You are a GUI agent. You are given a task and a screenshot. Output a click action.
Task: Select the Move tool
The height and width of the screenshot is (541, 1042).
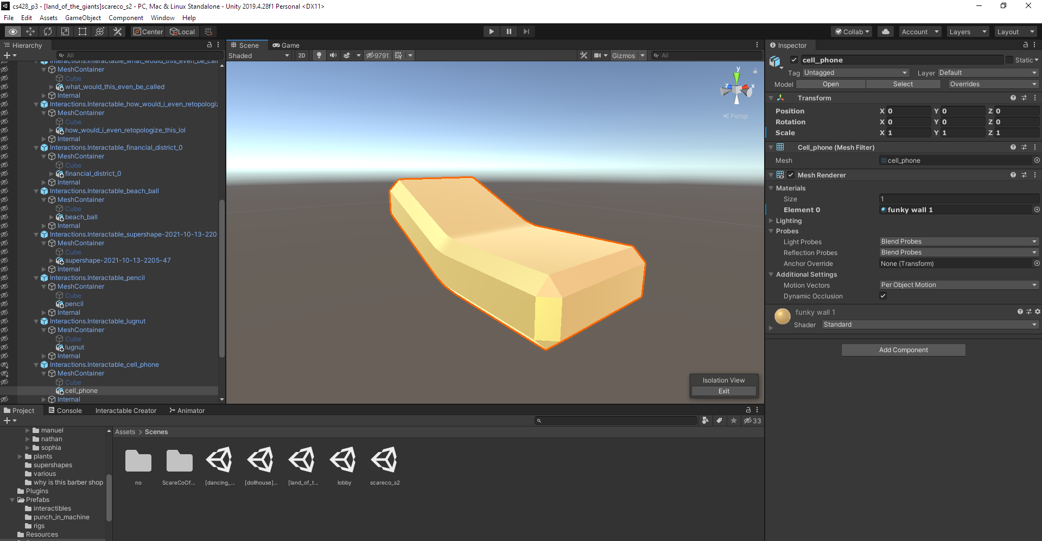click(x=30, y=31)
